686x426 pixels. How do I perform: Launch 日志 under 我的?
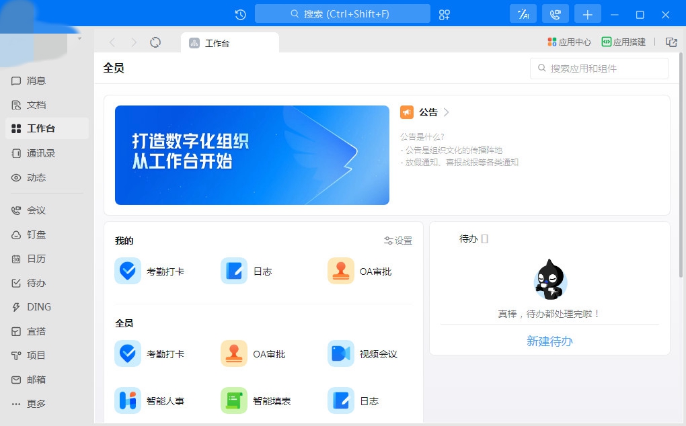[247, 271]
